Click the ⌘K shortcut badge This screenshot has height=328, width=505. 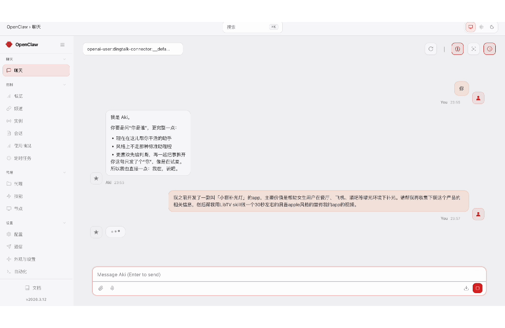click(x=274, y=27)
